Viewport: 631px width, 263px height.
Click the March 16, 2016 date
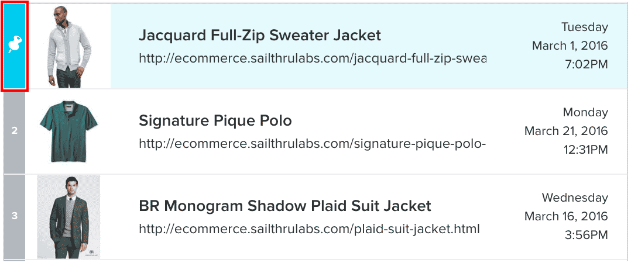pos(566,216)
